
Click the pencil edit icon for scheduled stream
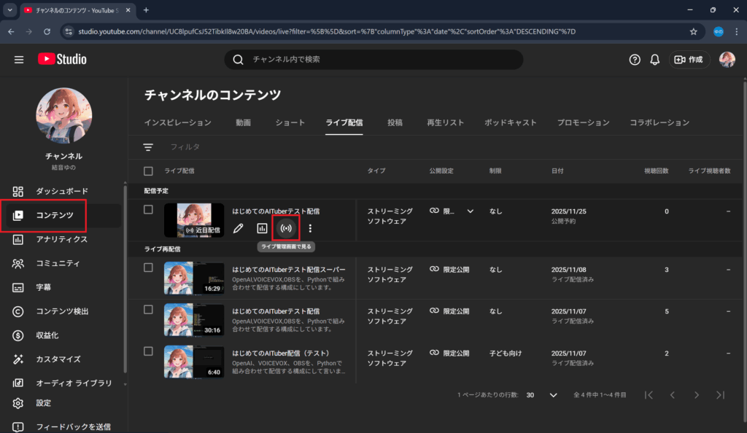pos(238,228)
